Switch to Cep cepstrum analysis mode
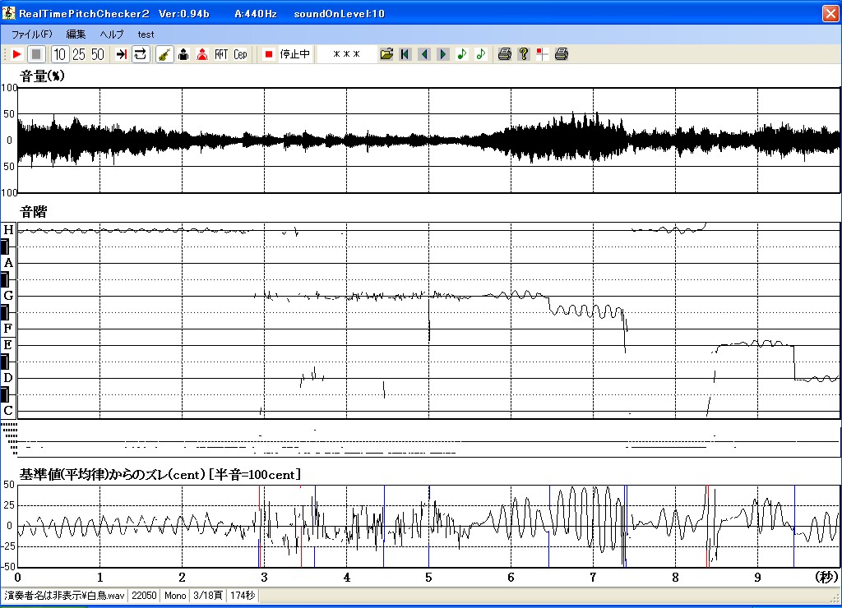Image resolution: width=842 pixels, height=608 pixels. pyautogui.click(x=240, y=54)
